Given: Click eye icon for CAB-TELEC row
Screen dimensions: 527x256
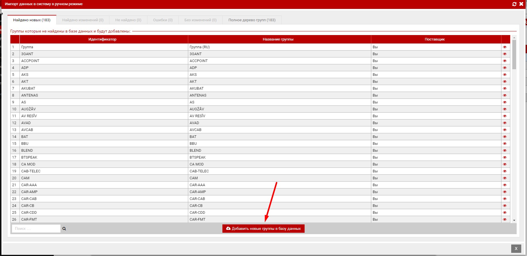Looking at the screenshot, I should (x=505, y=171).
